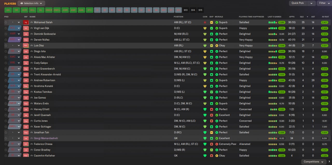
Task: Click the Int status icon beside Alexis Mac Allister
Action: coord(26,57)
